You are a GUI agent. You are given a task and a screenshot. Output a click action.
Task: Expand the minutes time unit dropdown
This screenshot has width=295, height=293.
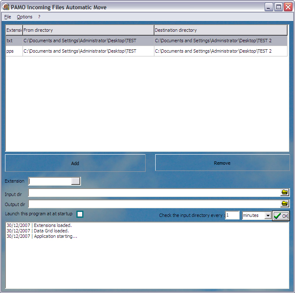tap(268, 215)
